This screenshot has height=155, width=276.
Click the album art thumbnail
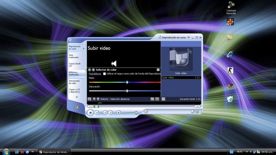pos(181,59)
